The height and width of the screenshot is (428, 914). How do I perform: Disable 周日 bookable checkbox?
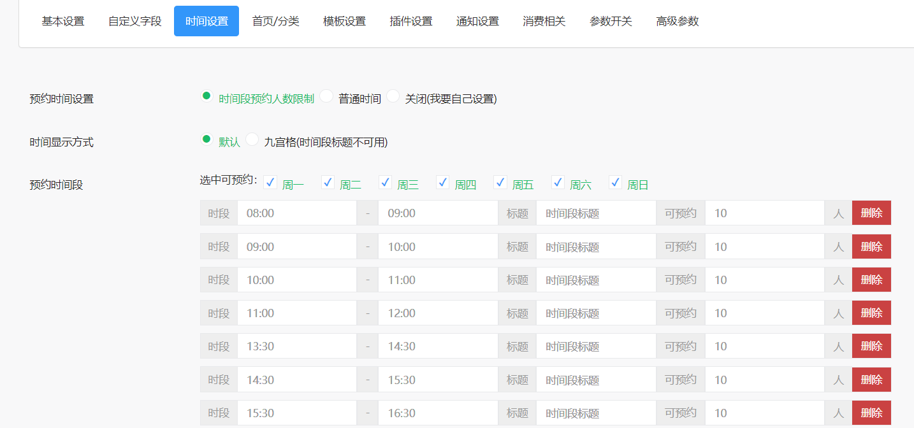615,182
